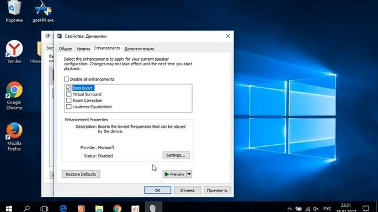The image size is (378, 212).
Task: Uncheck the Bass Boost checkbox
Action: tap(69, 88)
